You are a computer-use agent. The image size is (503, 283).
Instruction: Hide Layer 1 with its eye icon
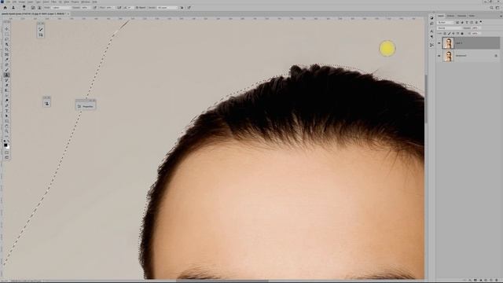point(439,43)
